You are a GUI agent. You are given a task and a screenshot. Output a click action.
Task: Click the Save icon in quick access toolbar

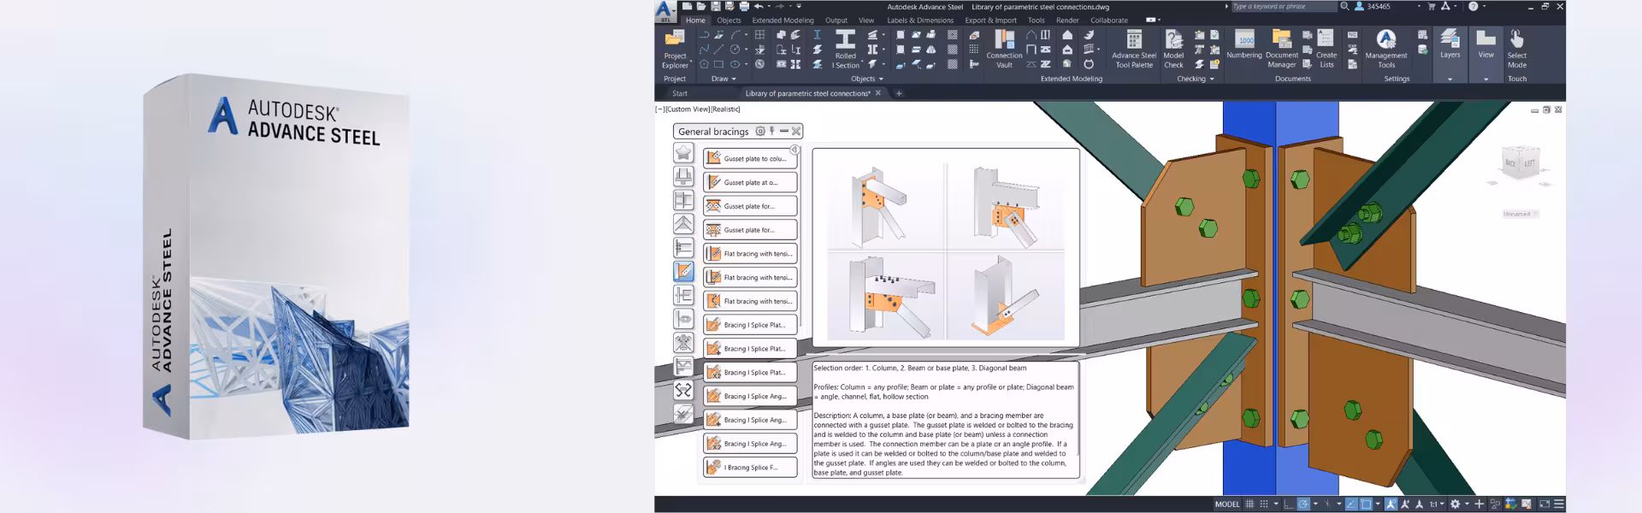click(x=715, y=7)
